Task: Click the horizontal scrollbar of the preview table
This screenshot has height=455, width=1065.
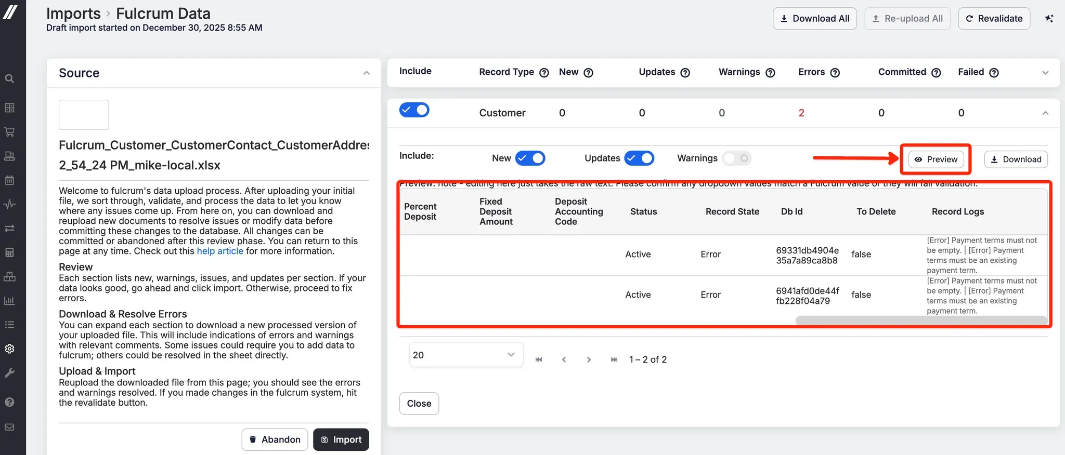Action: tap(921, 320)
